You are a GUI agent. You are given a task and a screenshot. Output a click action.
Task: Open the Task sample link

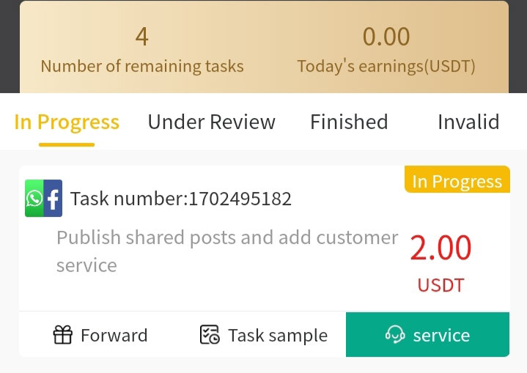pos(278,336)
